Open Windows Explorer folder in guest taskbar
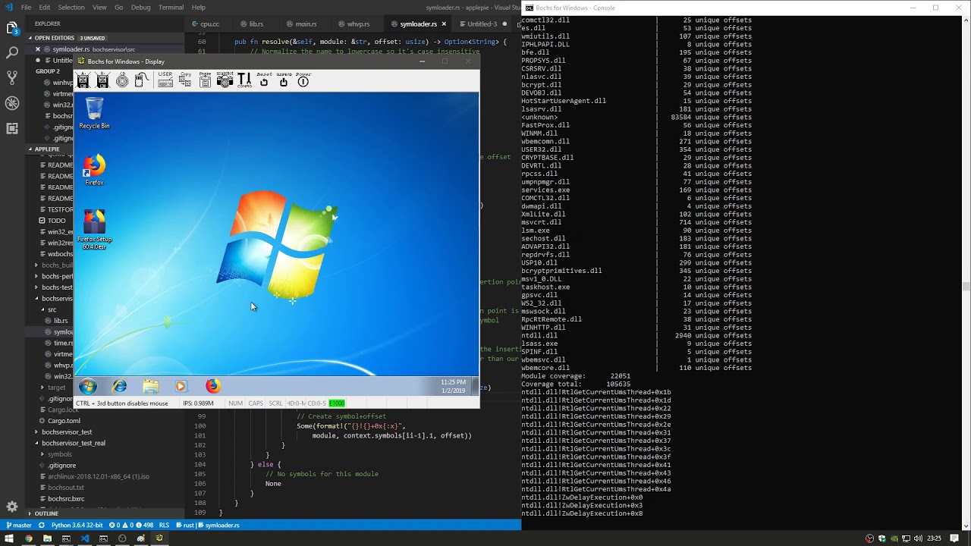The image size is (971, 546). pyautogui.click(x=150, y=386)
